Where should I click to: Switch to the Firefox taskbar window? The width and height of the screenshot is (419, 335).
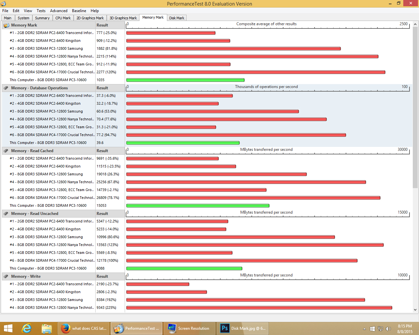click(x=84, y=328)
